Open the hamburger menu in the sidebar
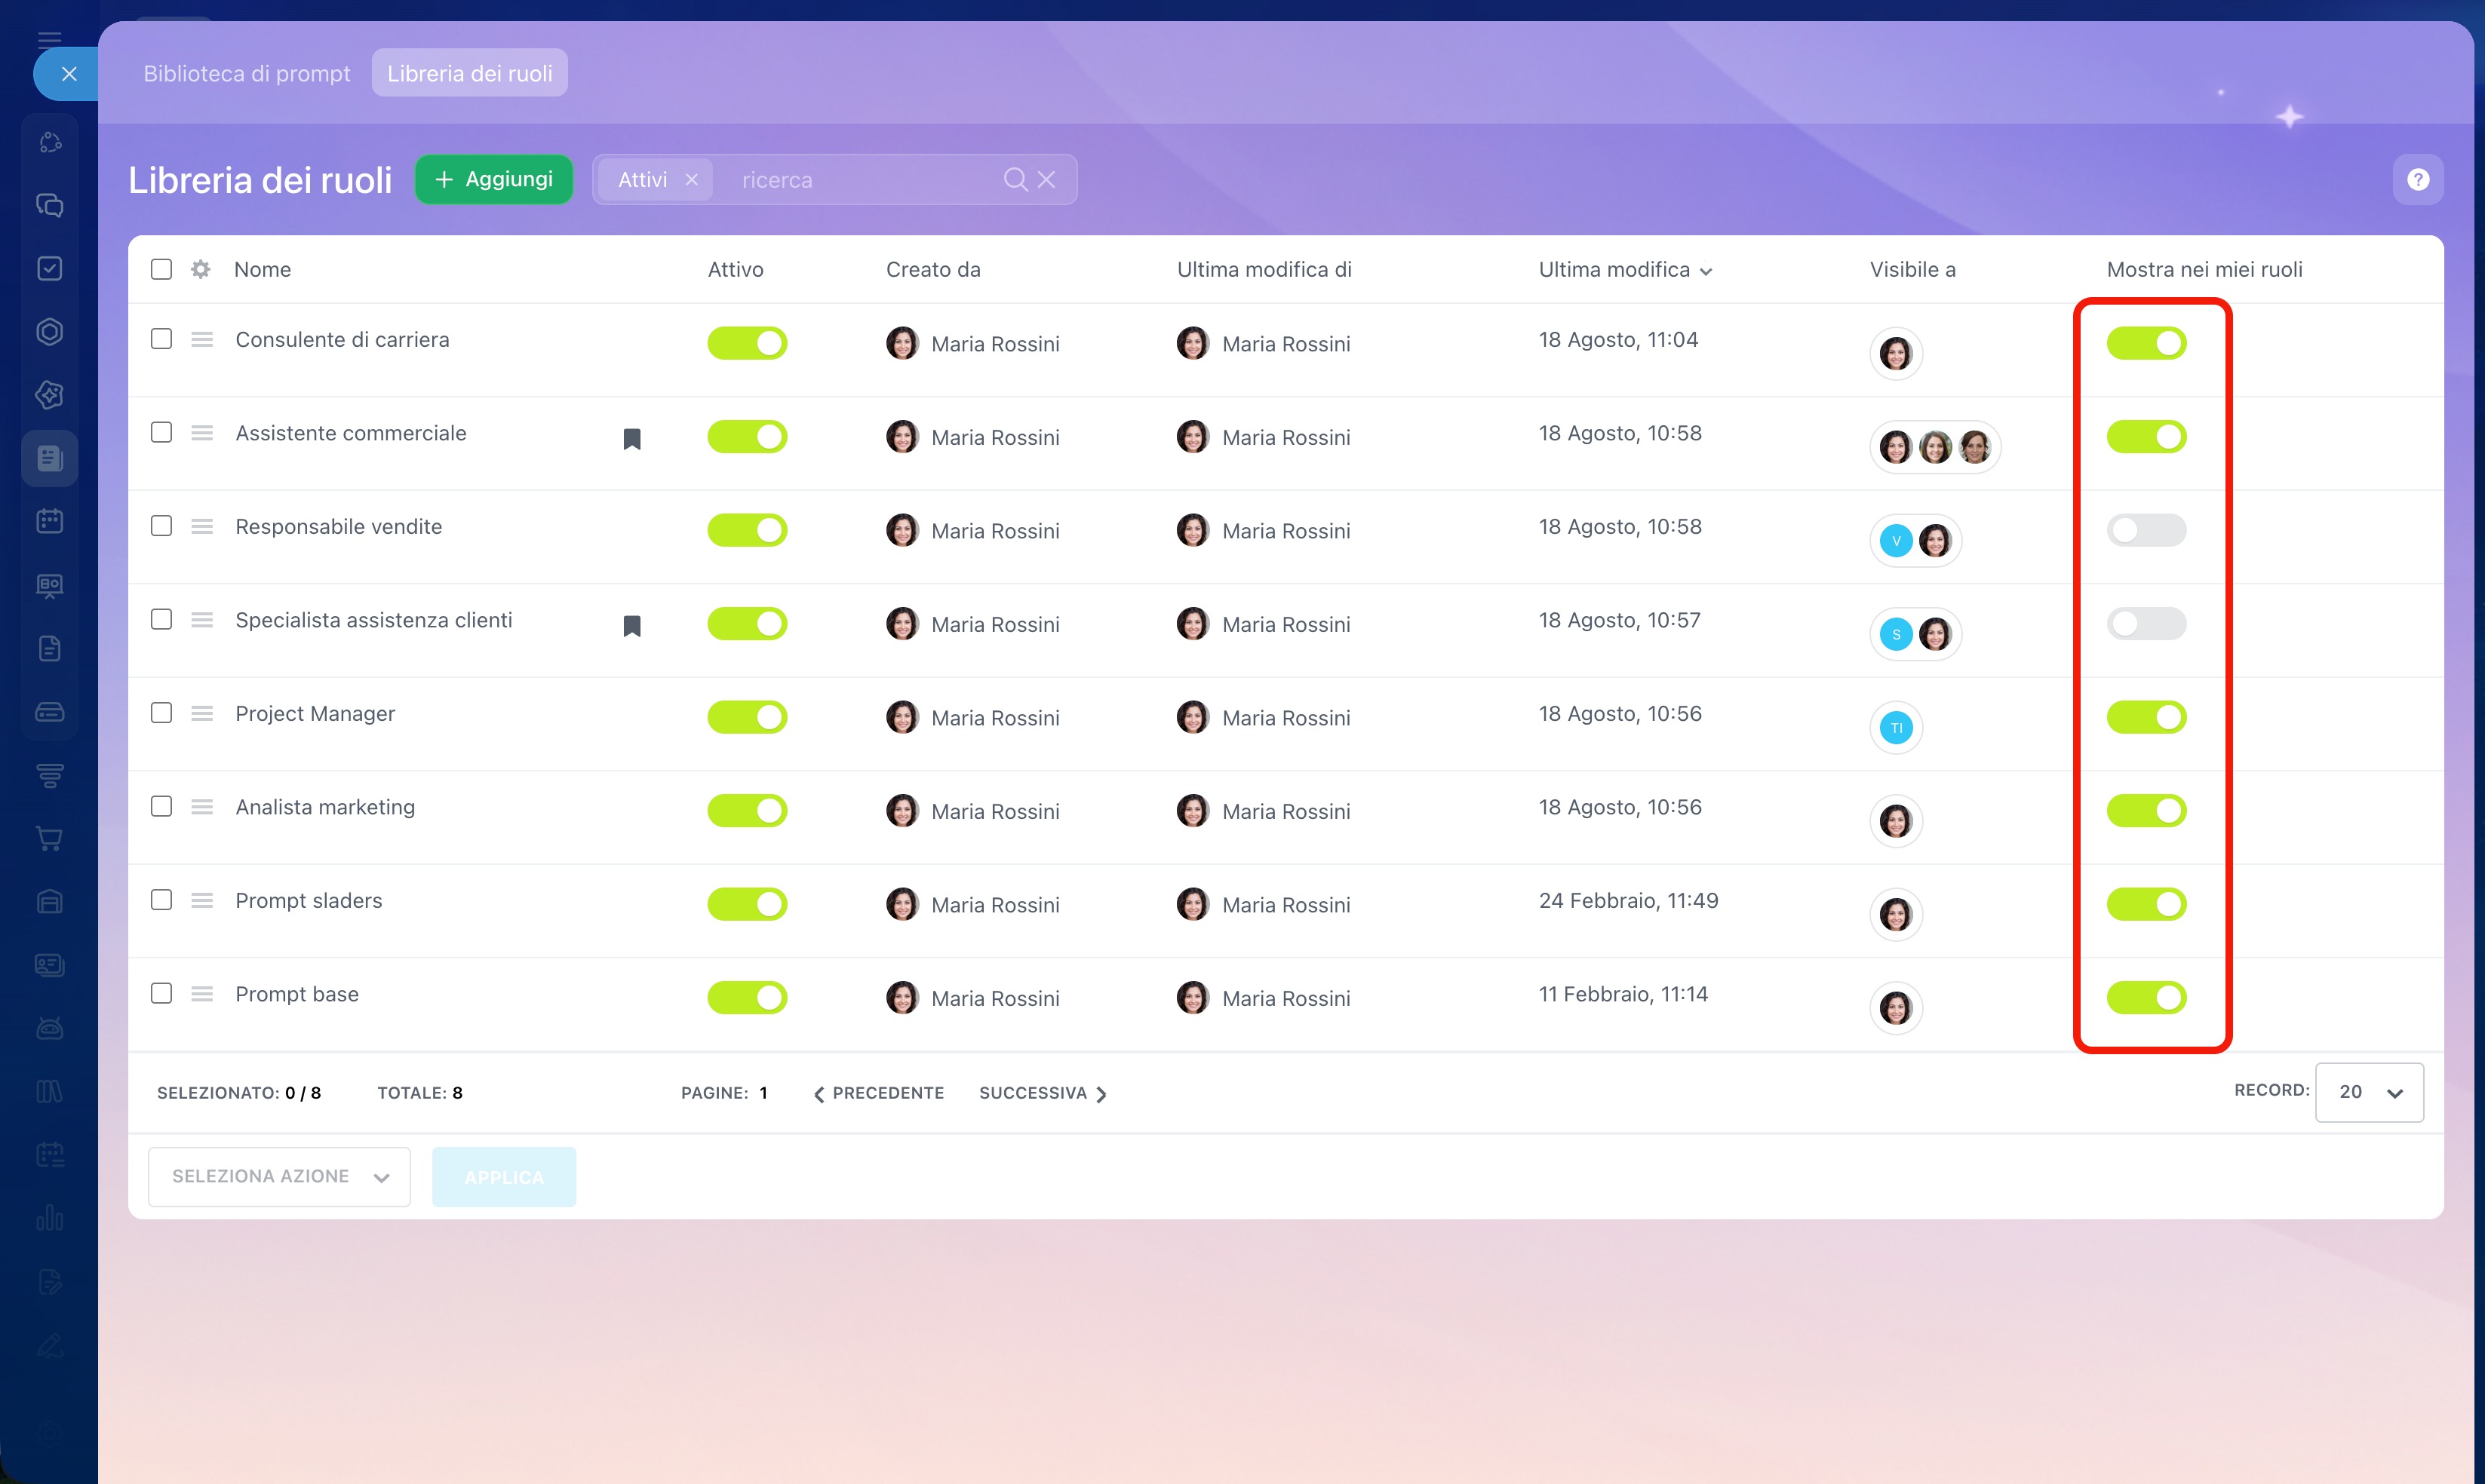 (x=49, y=40)
